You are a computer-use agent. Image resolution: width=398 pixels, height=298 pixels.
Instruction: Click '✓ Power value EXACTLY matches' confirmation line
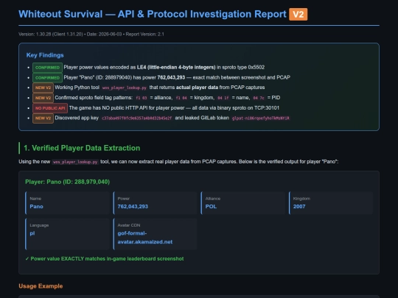(105, 259)
